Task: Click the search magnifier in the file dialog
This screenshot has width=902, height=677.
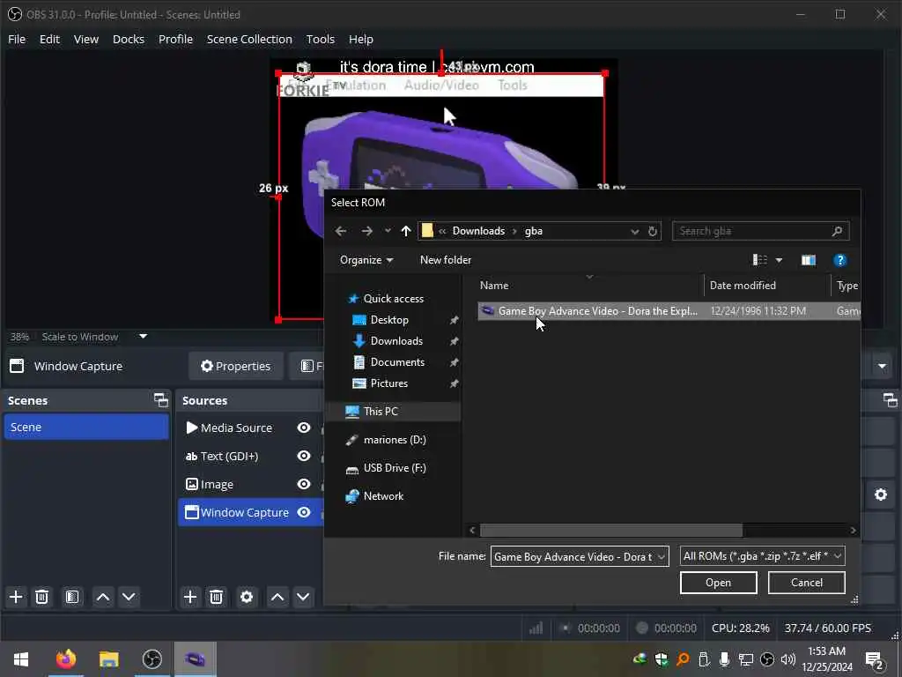Action: pyautogui.click(x=837, y=231)
